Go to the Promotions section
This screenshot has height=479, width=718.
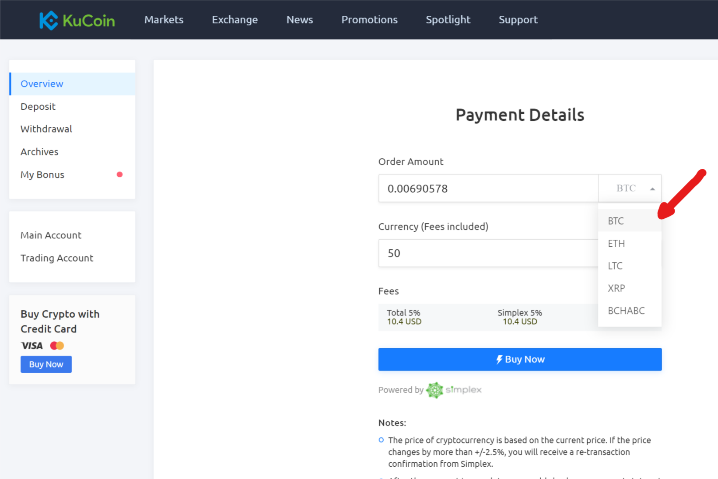[x=369, y=20]
